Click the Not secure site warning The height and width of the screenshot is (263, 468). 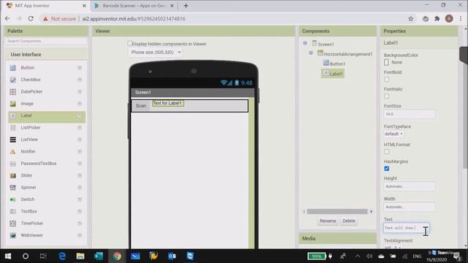(59, 19)
